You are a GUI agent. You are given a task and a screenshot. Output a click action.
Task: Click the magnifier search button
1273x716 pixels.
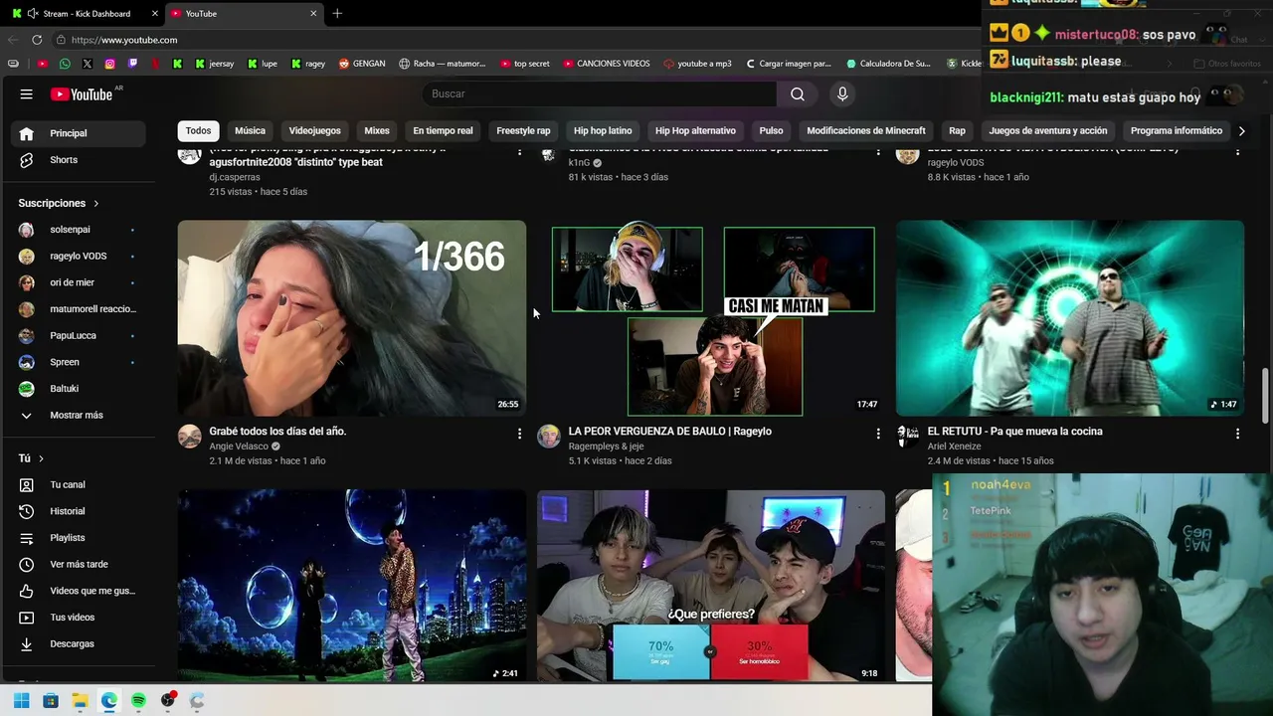tap(798, 94)
